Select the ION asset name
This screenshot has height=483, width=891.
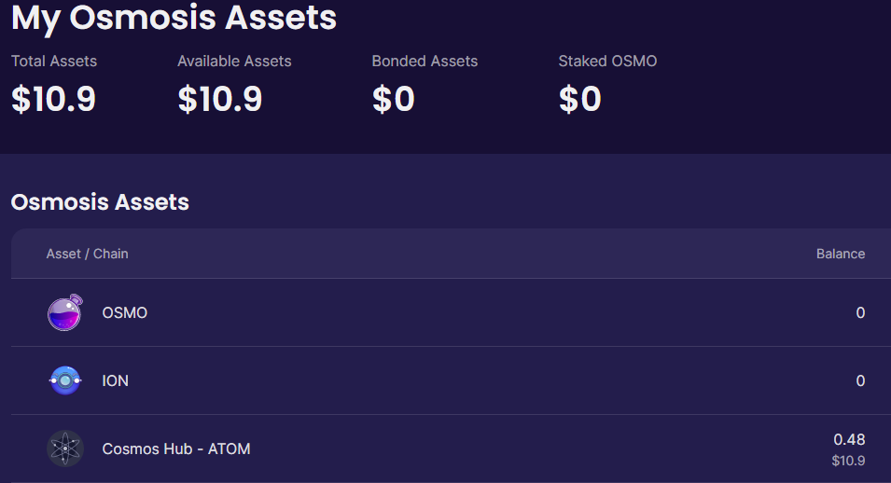click(115, 380)
